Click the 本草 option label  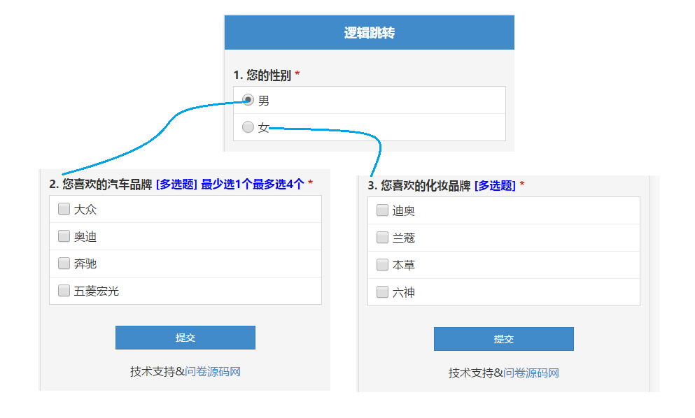coord(403,265)
